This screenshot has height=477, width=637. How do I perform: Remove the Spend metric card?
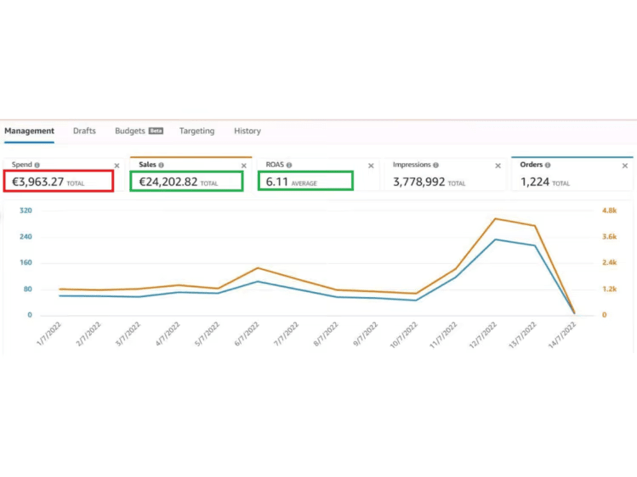coord(117,166)
